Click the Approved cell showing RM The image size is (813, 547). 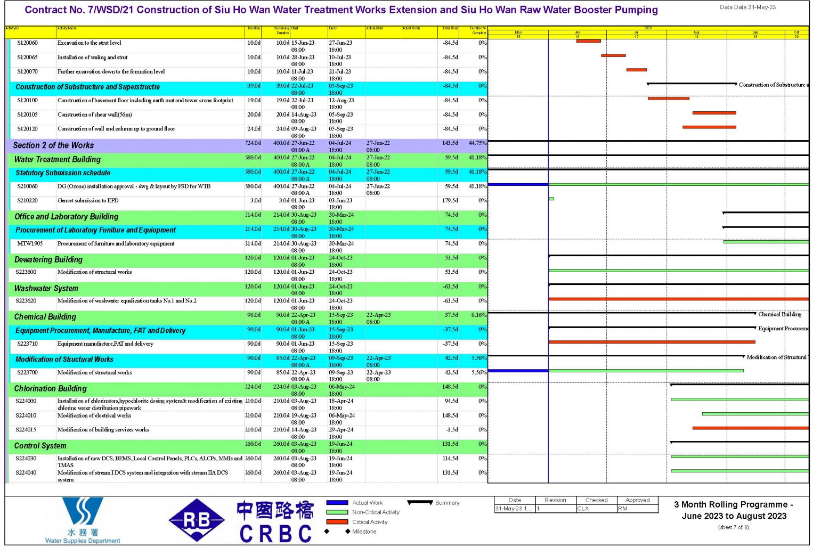pyautogui.click(x=638, y=509)
